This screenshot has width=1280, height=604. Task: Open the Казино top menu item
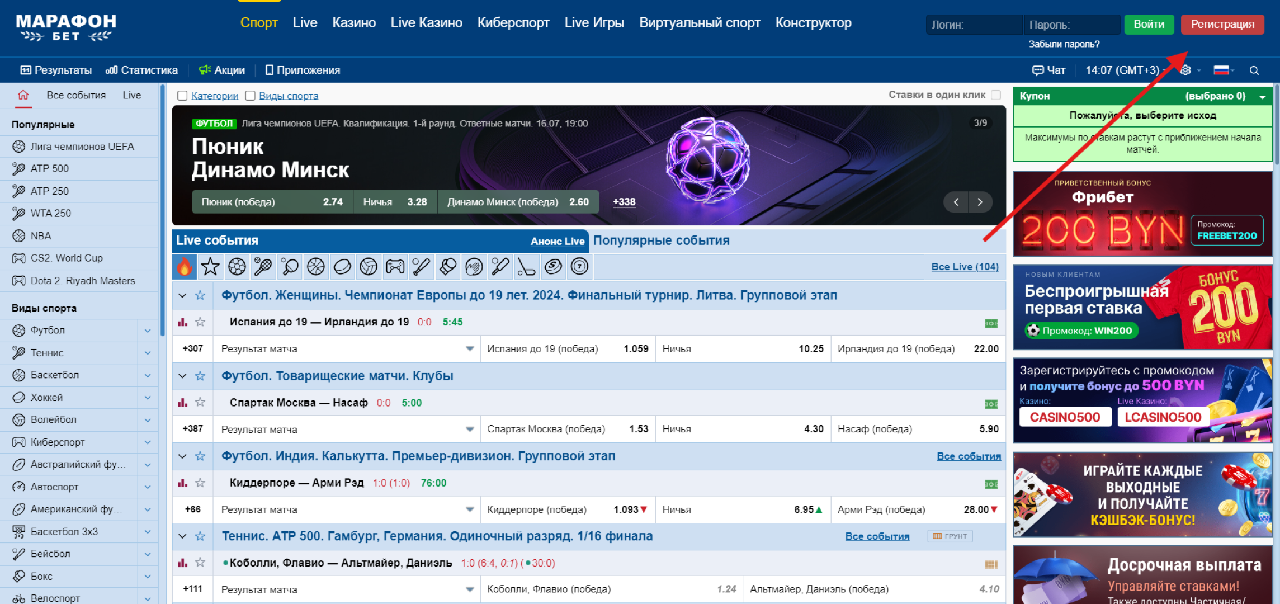click(x=354, y=23)
